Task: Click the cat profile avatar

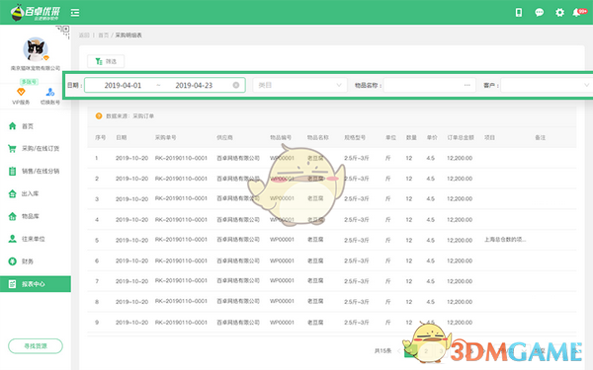Action: pyautogui.click(x=36, y=49)
